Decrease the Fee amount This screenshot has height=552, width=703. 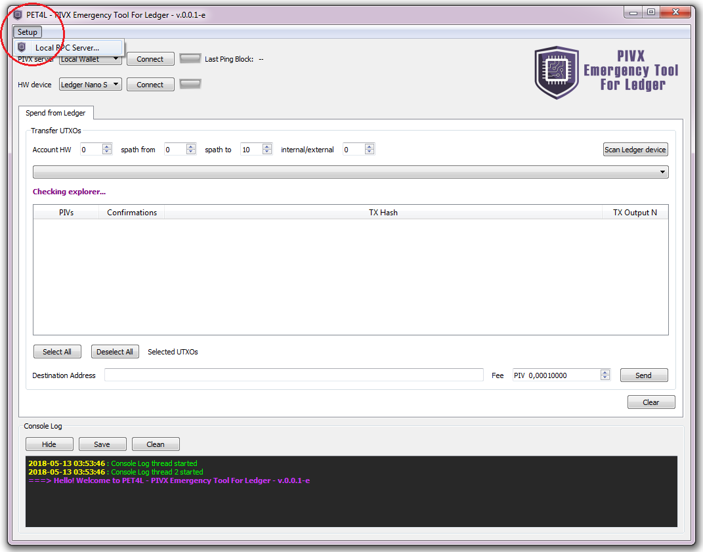605,377
